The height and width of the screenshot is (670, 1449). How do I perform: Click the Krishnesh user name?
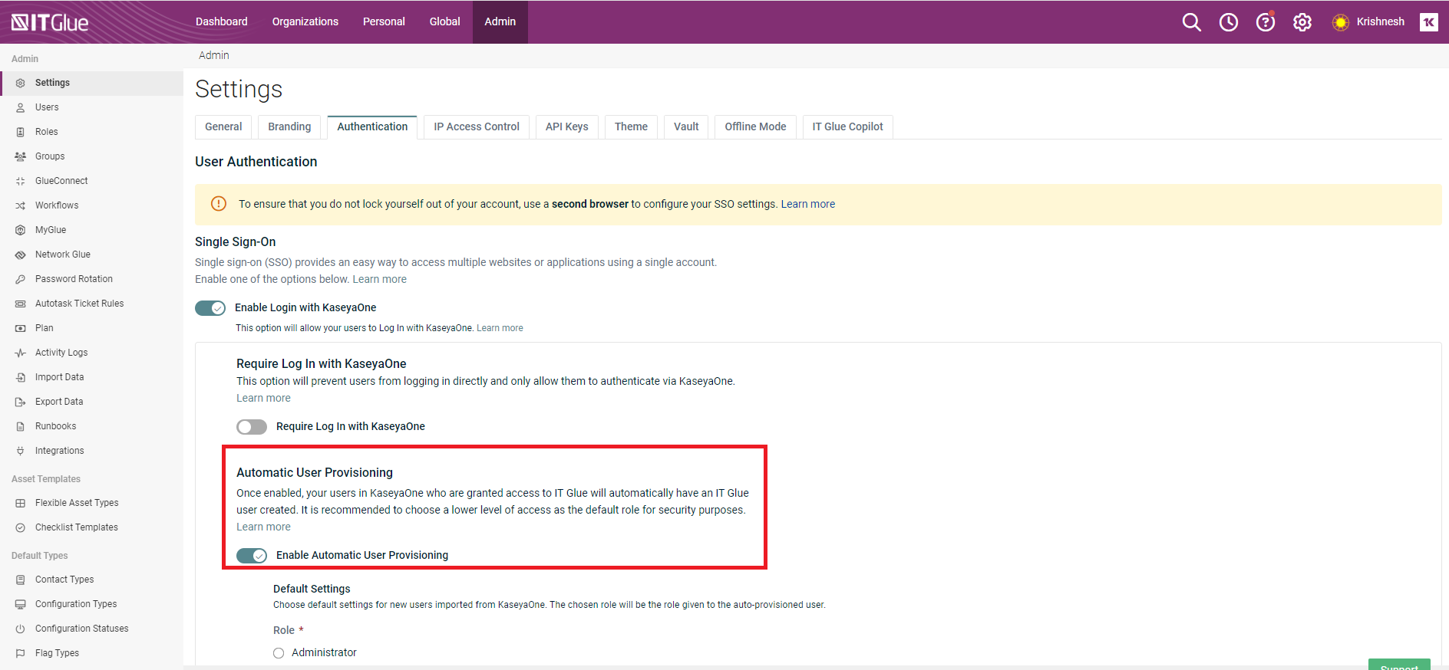[1381, 22]
